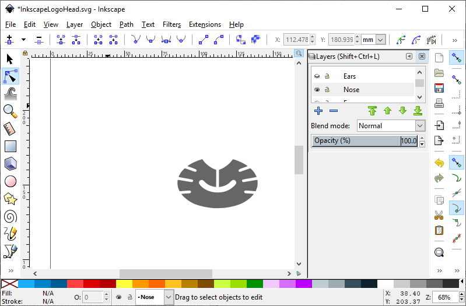Image resolution: width=466 pixels, height=306 pixels.
Task: Click the Insert new nodes icon
Action: click(9, 40)
